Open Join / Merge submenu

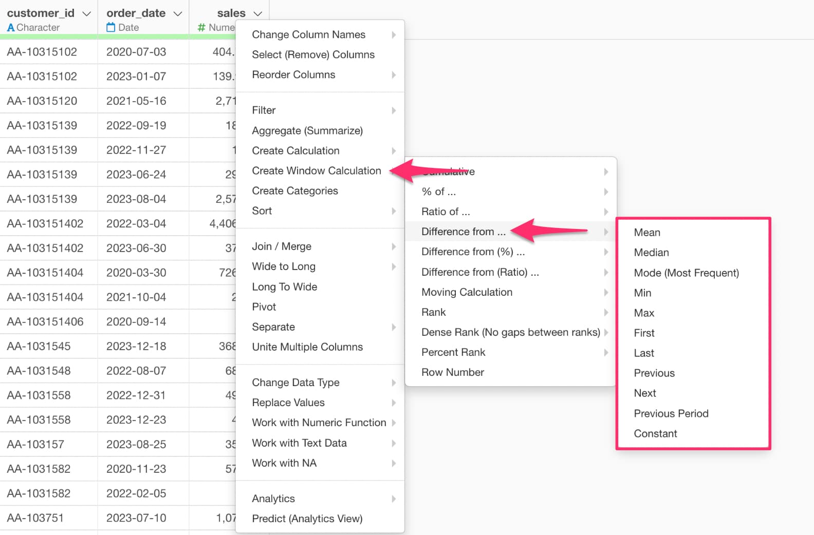point(320,246)
